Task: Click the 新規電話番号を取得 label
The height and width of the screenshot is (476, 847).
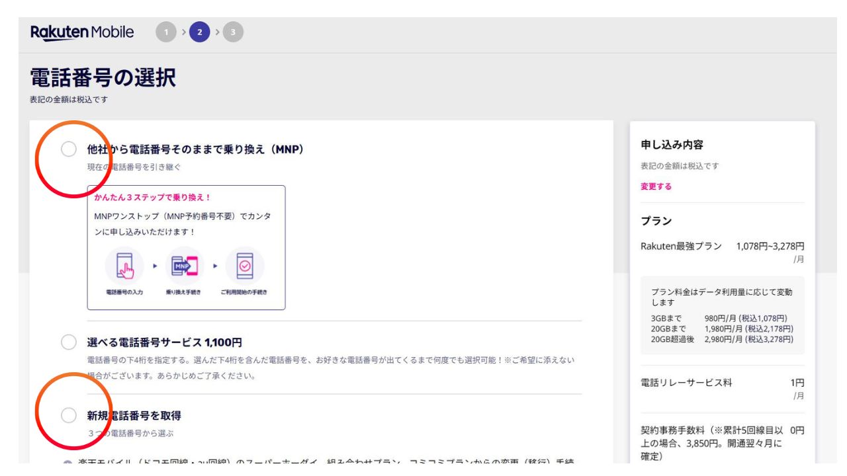Action: coord(134,416)
